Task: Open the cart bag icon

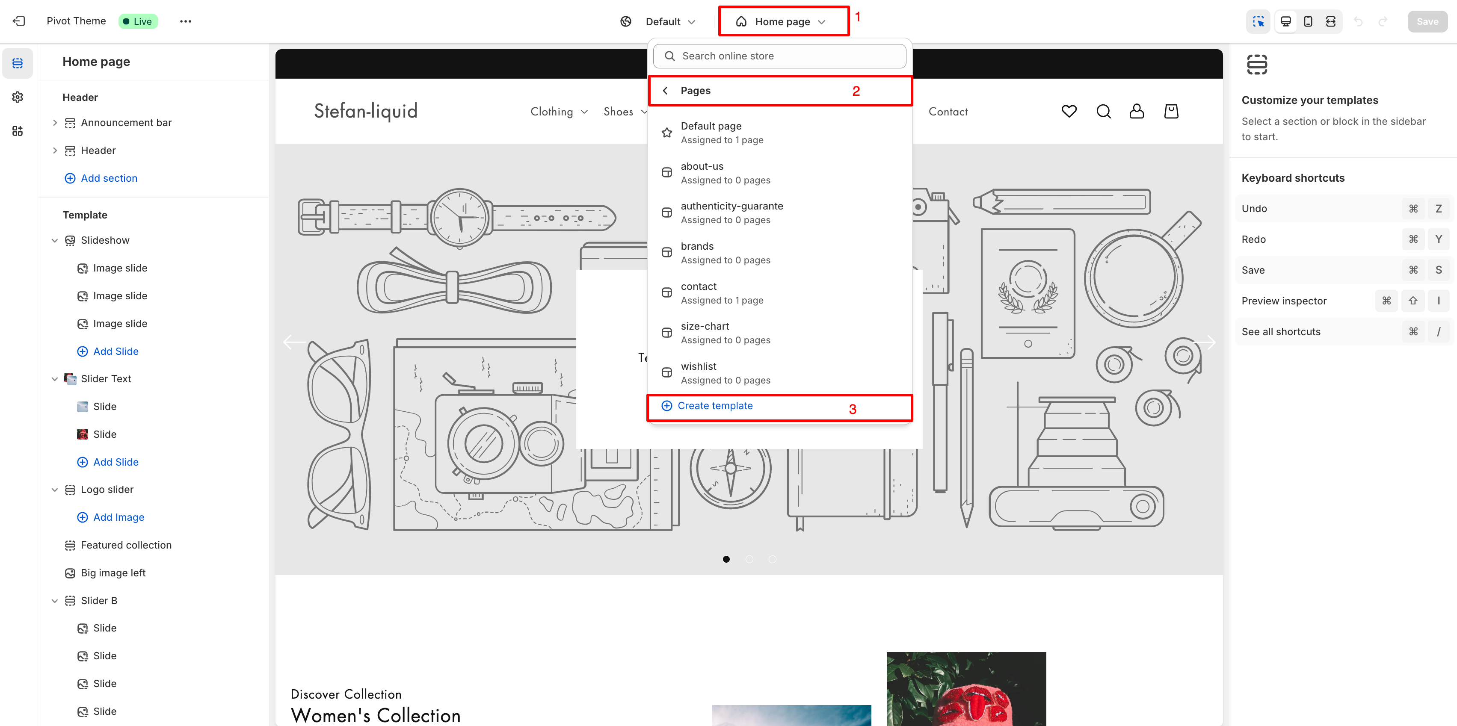Action: point(1171,112)
